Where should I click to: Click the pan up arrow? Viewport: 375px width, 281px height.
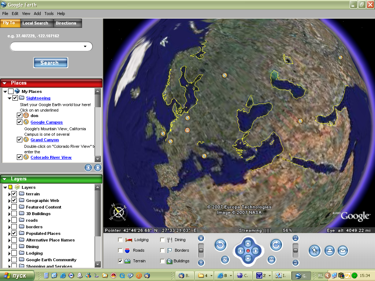(x=248, y=243)
